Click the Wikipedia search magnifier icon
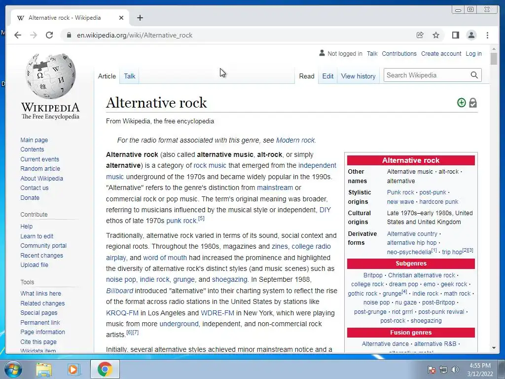This screenshot has width=505, height=379. point(474,75)
